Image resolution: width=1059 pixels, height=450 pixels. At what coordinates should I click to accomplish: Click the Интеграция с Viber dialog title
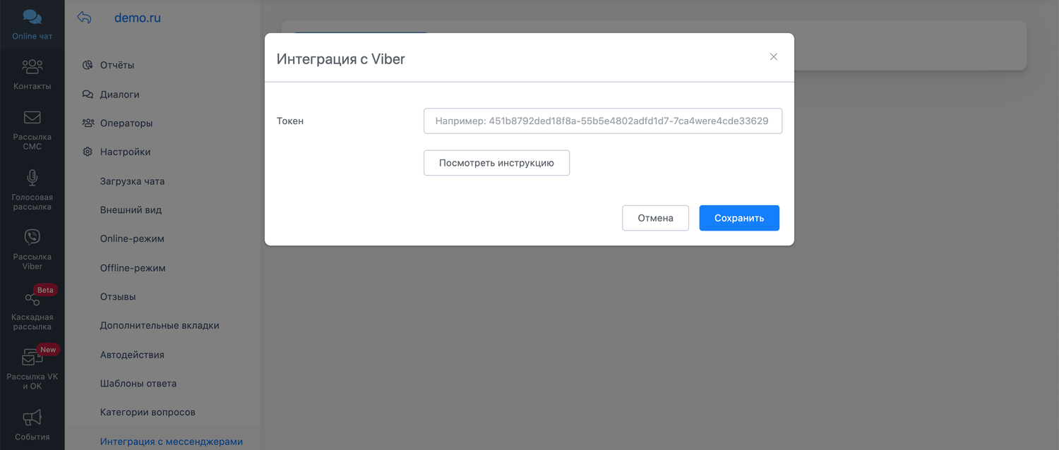point(341,59)
